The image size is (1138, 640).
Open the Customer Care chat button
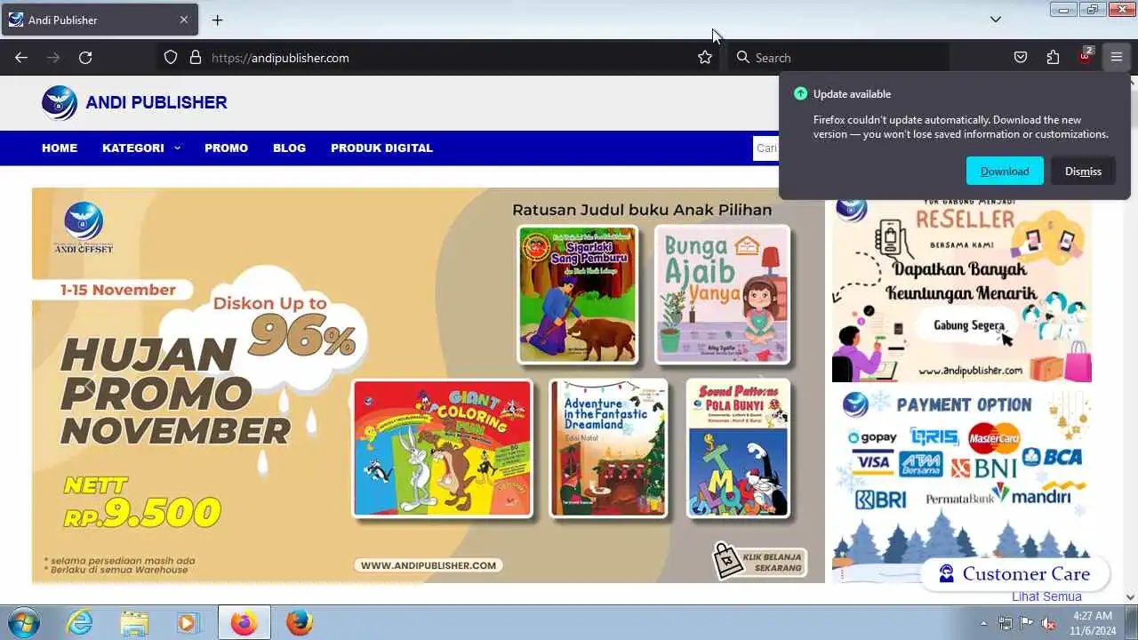[x=1015, y=573]
